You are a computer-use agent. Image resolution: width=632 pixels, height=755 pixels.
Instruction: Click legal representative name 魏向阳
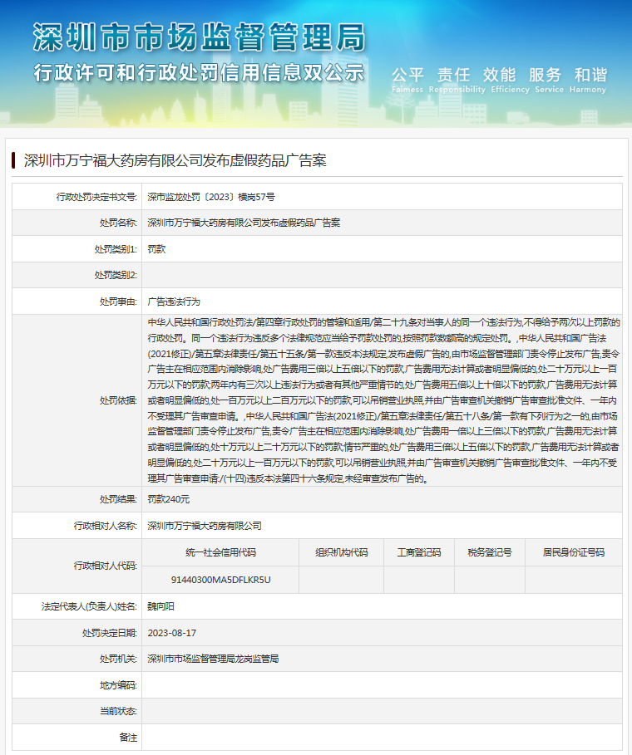point(161,605)
